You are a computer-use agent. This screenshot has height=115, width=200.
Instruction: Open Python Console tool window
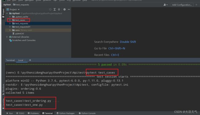[x=87, y=113]
